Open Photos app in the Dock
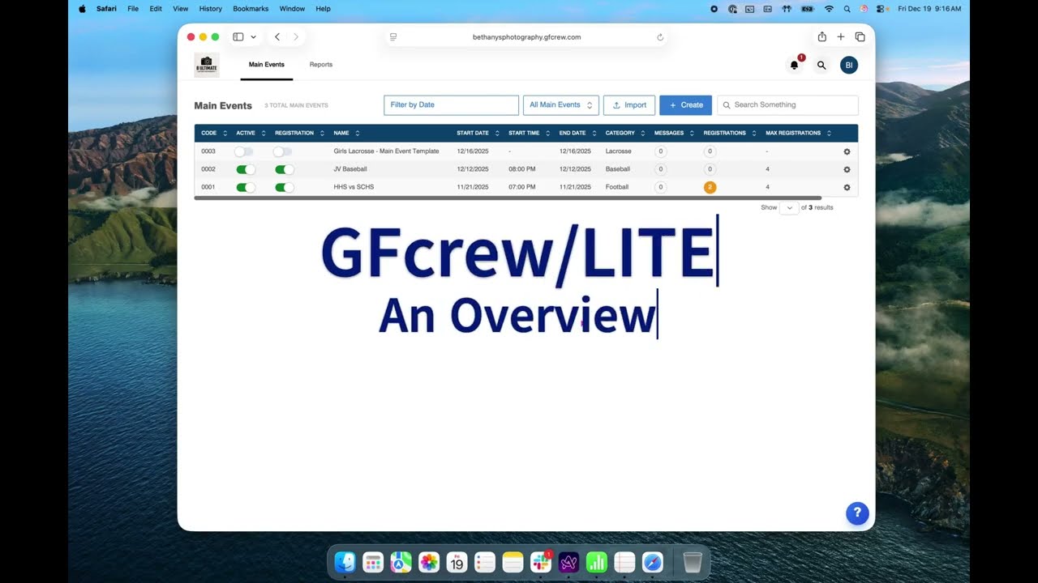Image resolution: width=1038 pixels, height=583 pixels. click(429, 562)
